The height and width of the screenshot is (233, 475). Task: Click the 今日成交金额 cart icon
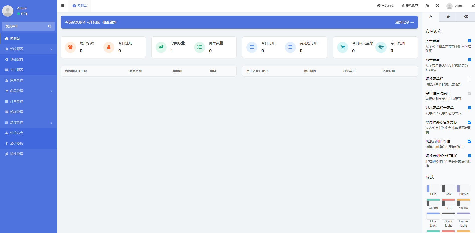pos(343,47)
